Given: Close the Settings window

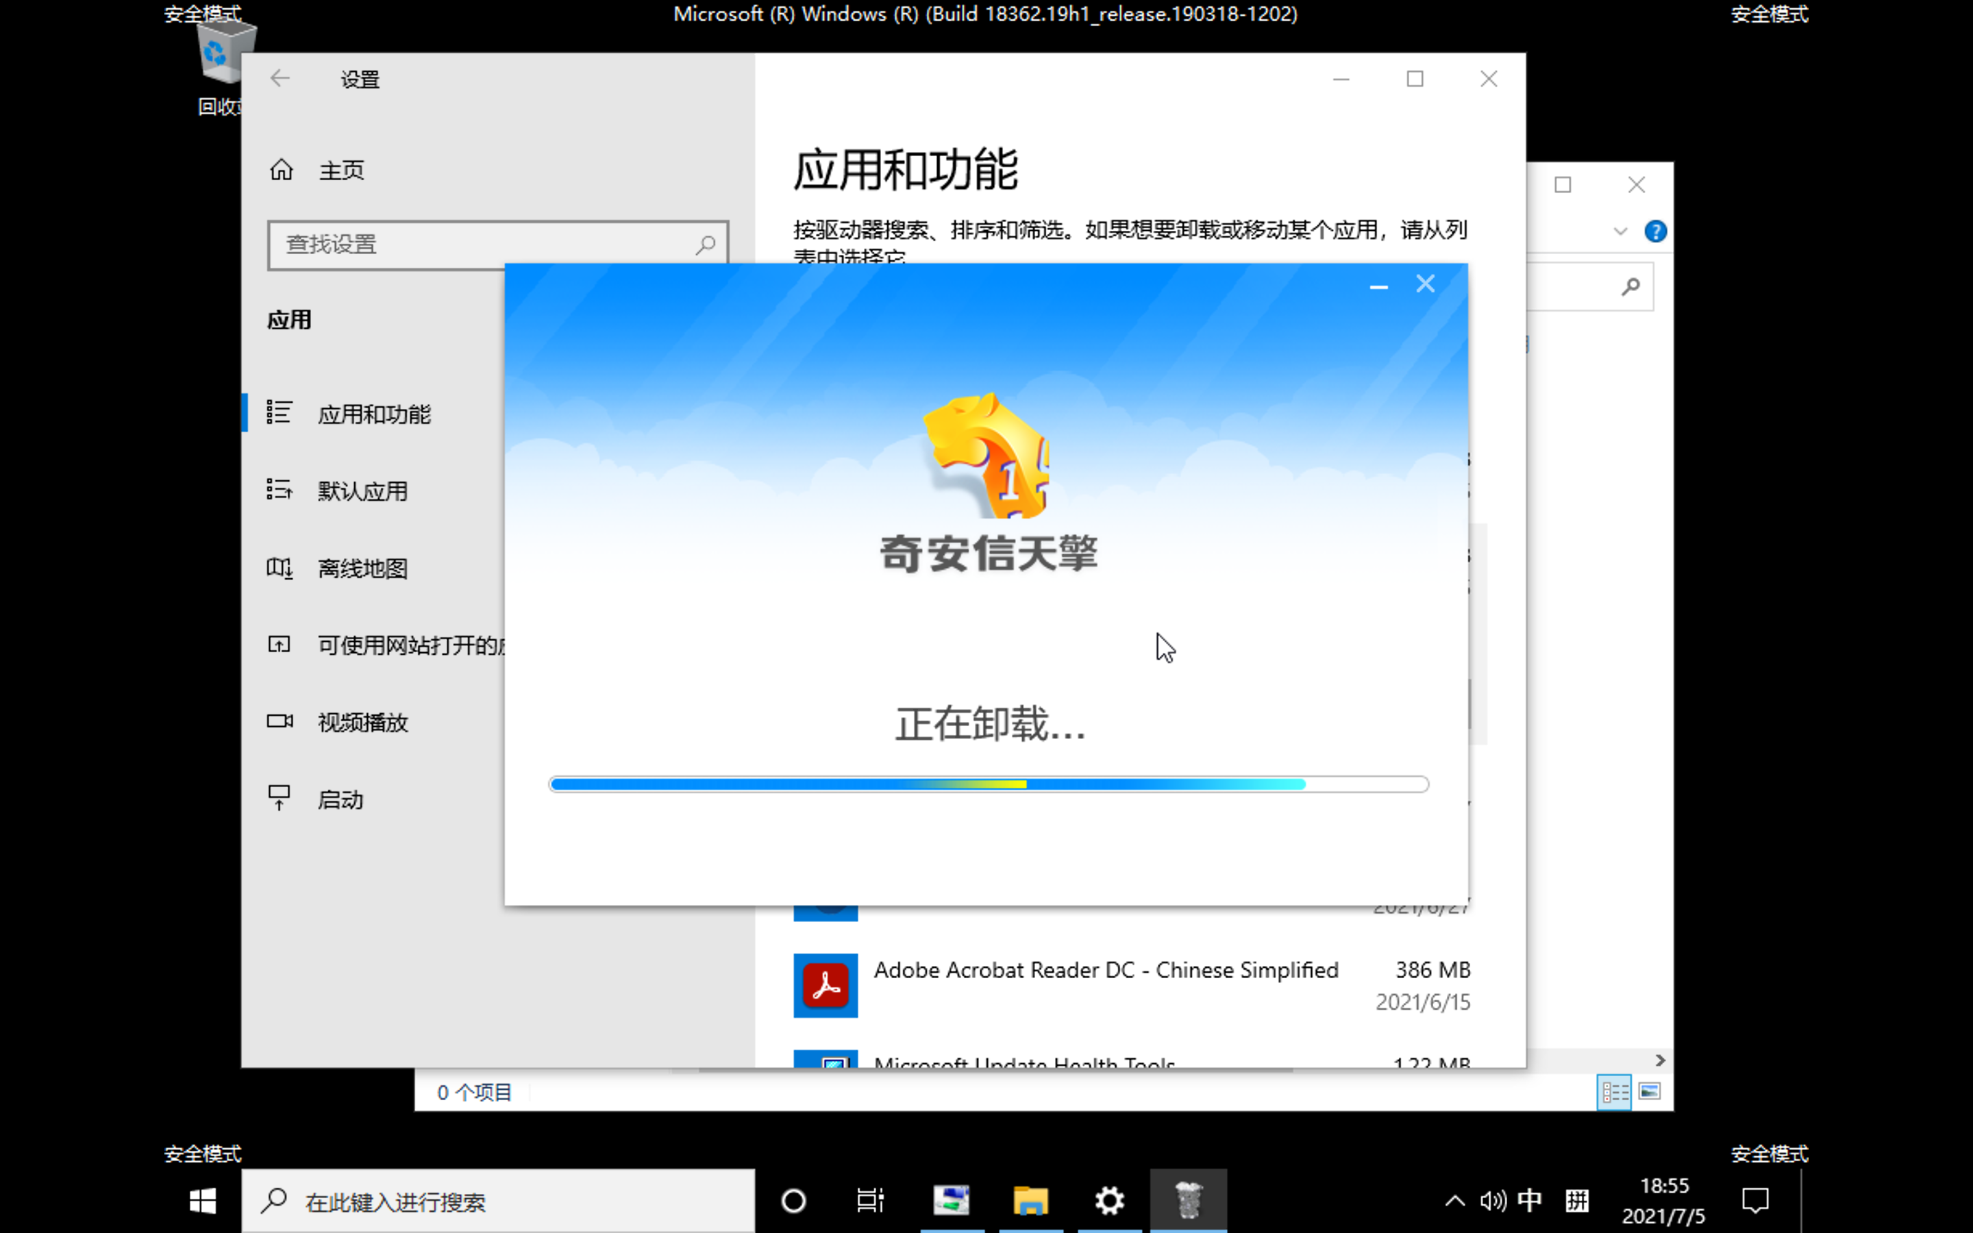Looking at the screenshot, I should coord(1489,79).
